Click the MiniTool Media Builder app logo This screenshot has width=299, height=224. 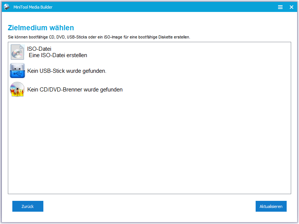pos(7,7)
